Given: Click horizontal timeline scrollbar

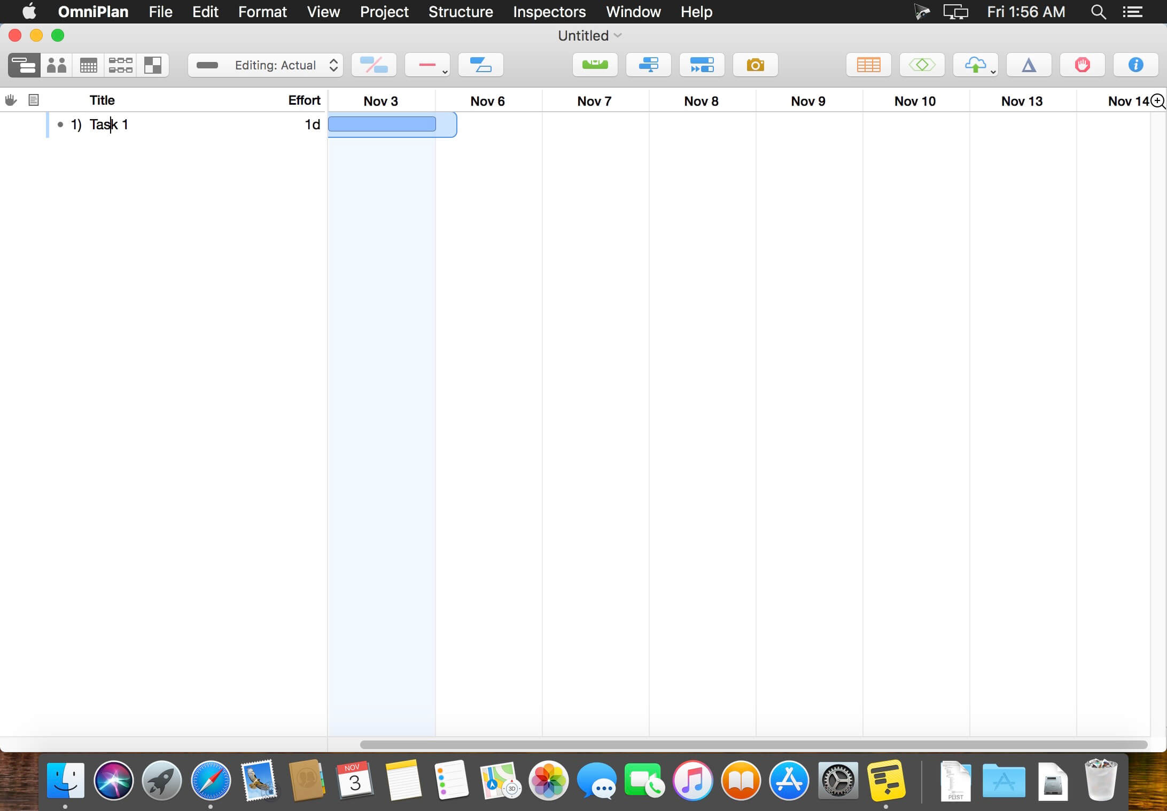Looking at the screenshot, I should [753, 744].
